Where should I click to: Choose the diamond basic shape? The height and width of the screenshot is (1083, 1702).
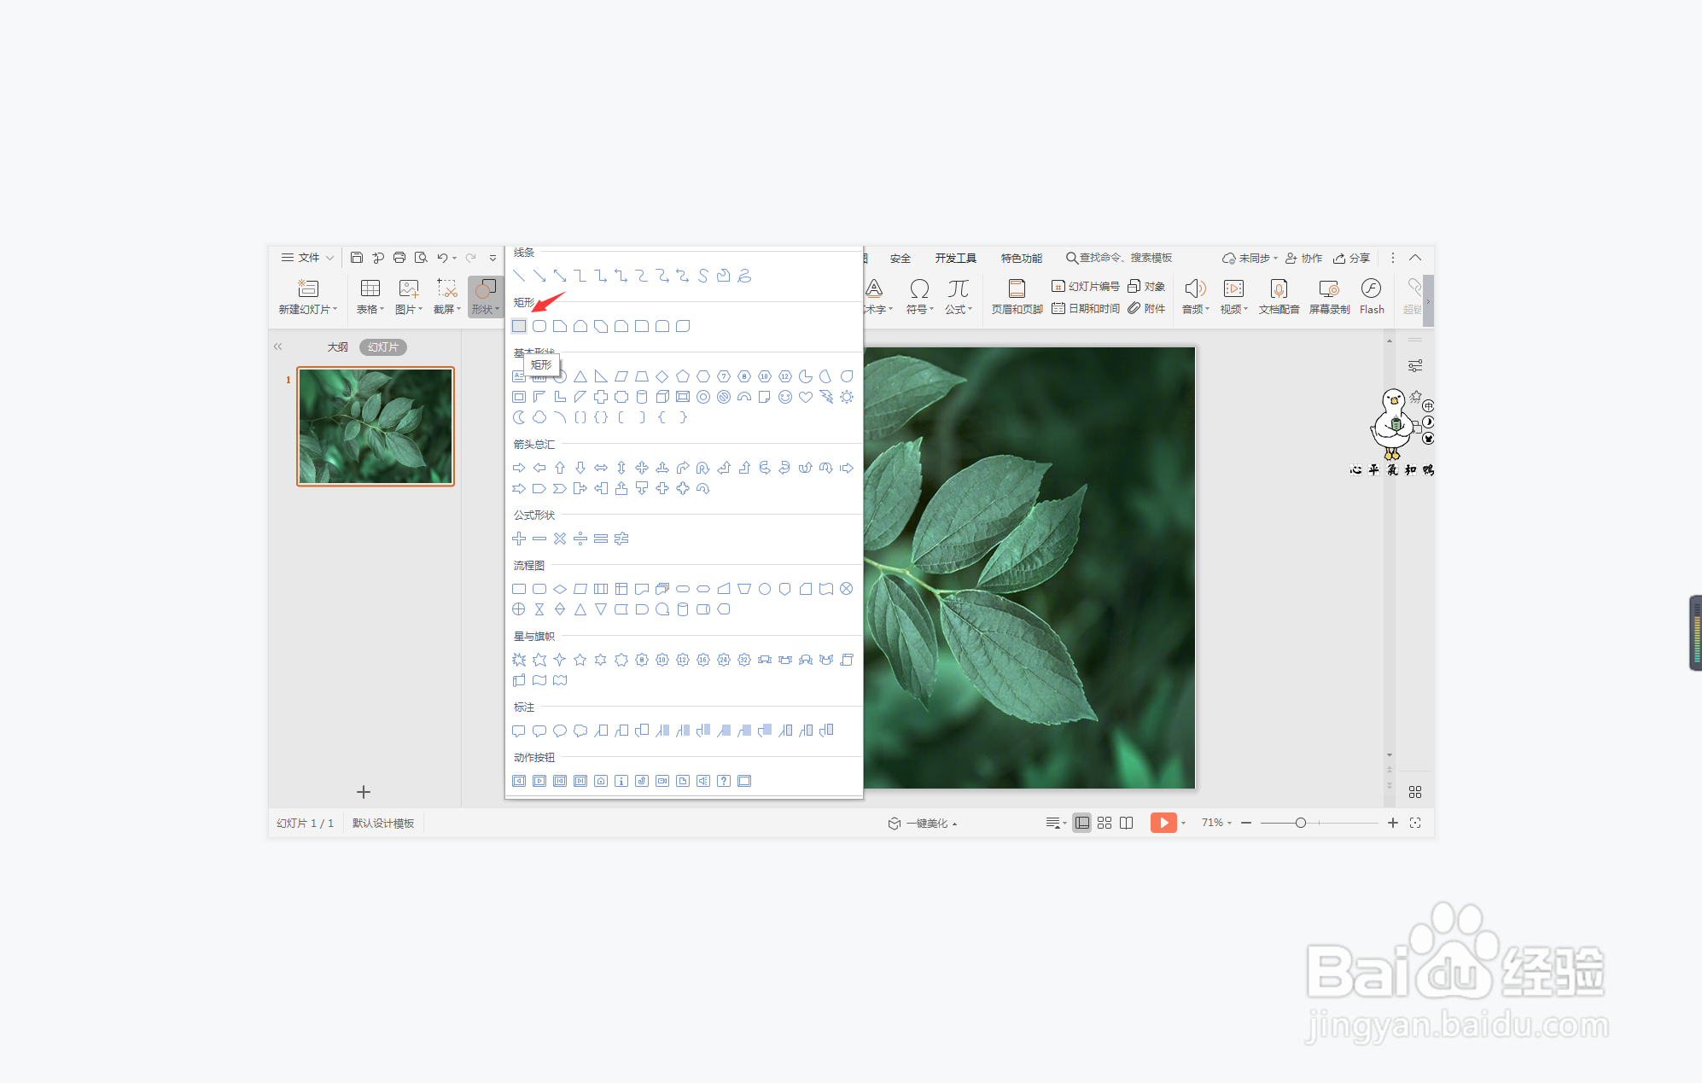point(662,376)
